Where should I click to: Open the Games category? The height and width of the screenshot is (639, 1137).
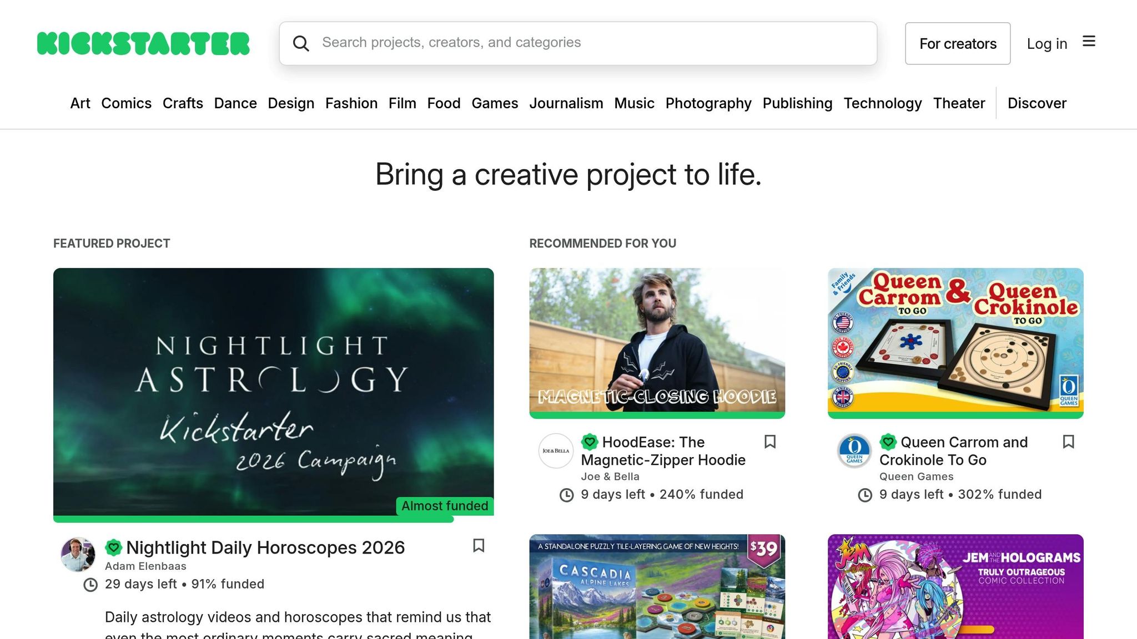pos(495,103)
